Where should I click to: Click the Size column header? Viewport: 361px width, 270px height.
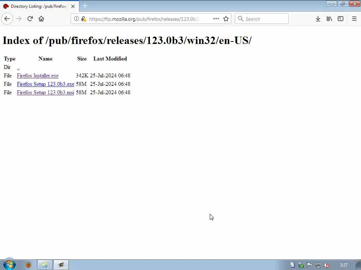click(82, 59)
